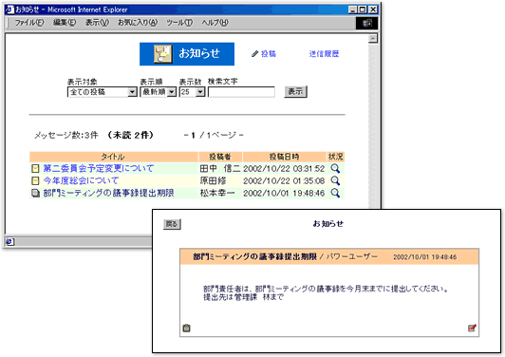The image size is (505, 357).
Task: Open the 表示対象 dropdown showing 全ての投稿
Action: click(103, 92)
